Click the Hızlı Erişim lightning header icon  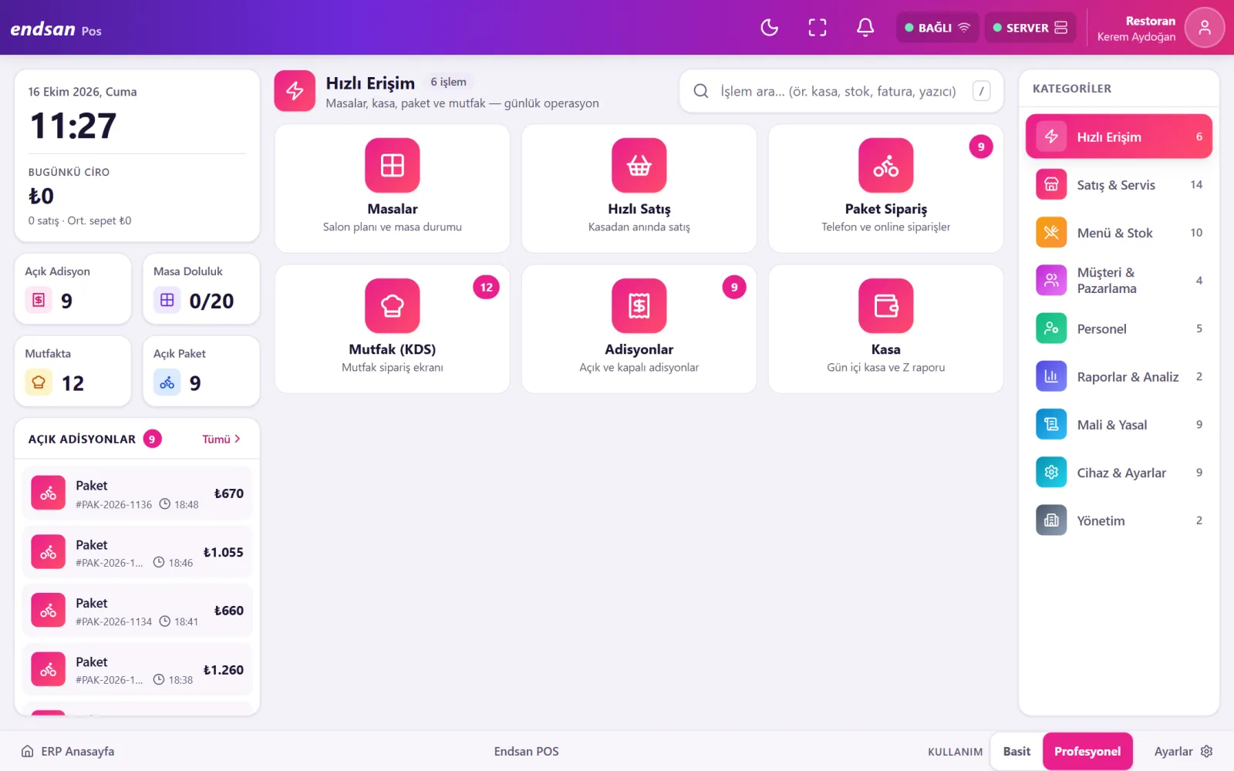click(295, 91)
